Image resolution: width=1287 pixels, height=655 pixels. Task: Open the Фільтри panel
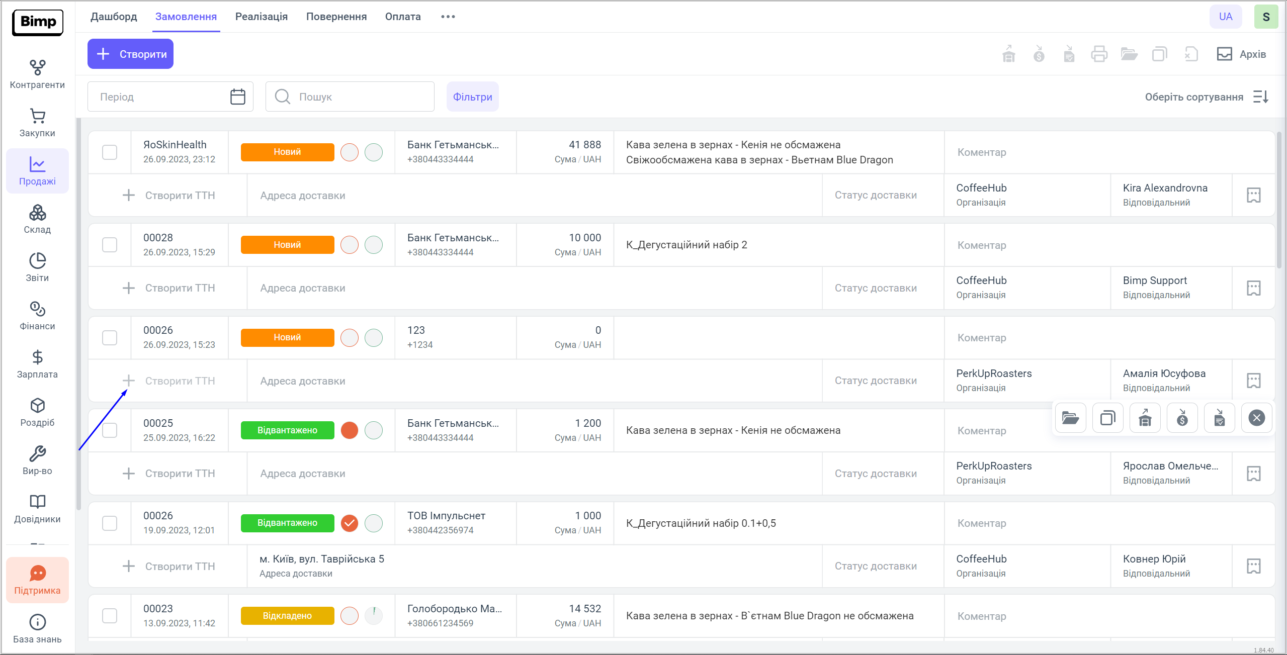tap(472, 97)
